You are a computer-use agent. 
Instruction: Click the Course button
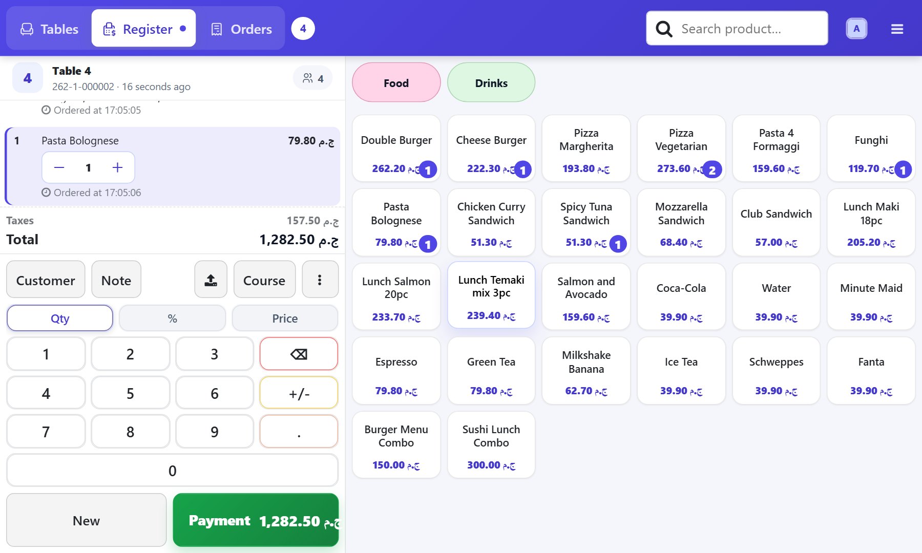pos(264,280)
